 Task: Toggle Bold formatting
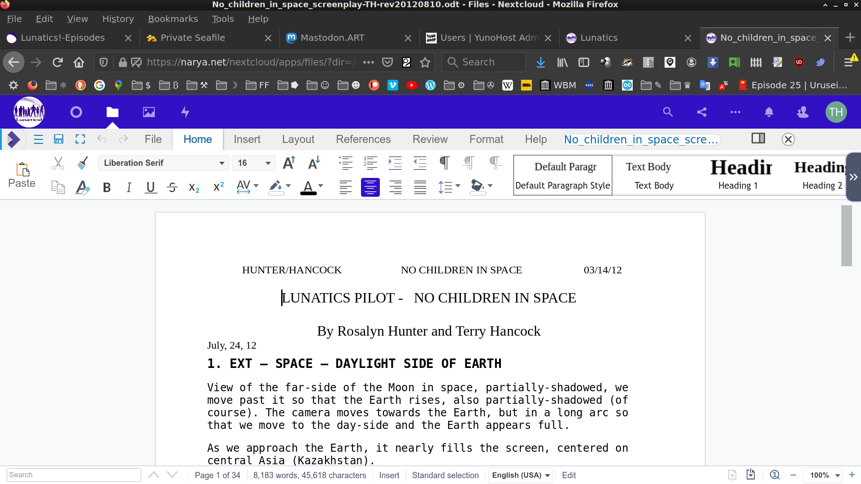pyautogui.click(x=107, y=187)
